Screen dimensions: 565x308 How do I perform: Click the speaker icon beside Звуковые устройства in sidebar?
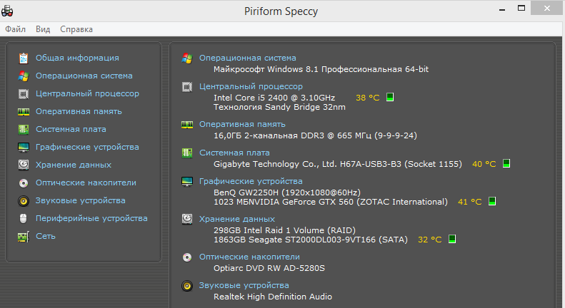[24, 201]
